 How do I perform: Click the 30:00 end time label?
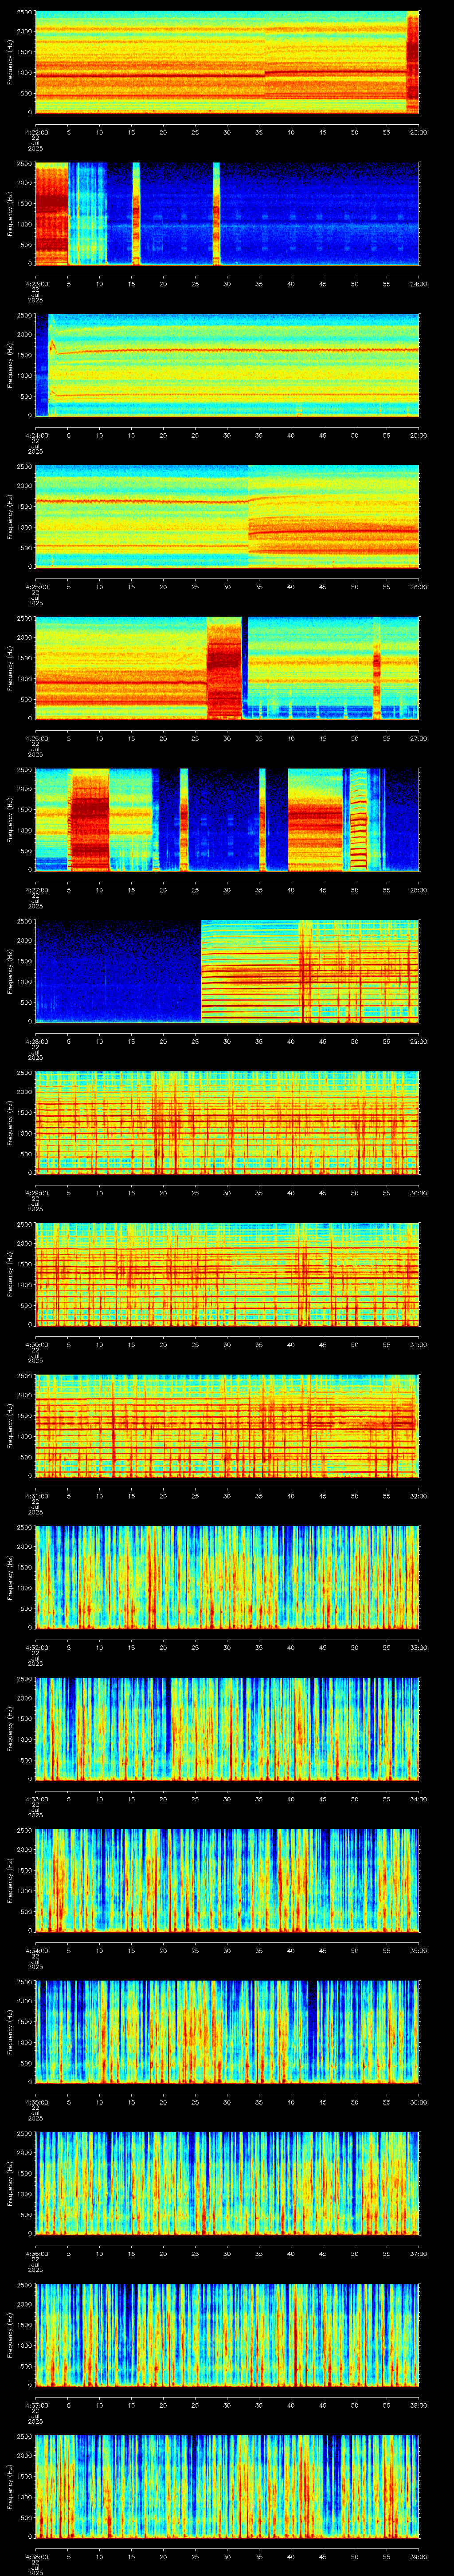pos(418,1192)
